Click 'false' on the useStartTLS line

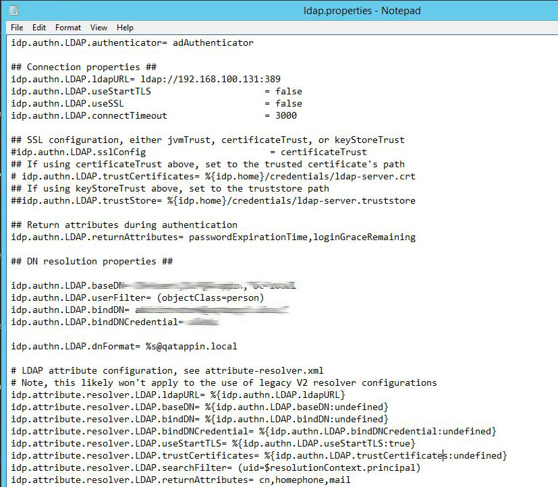click(289, 92)
